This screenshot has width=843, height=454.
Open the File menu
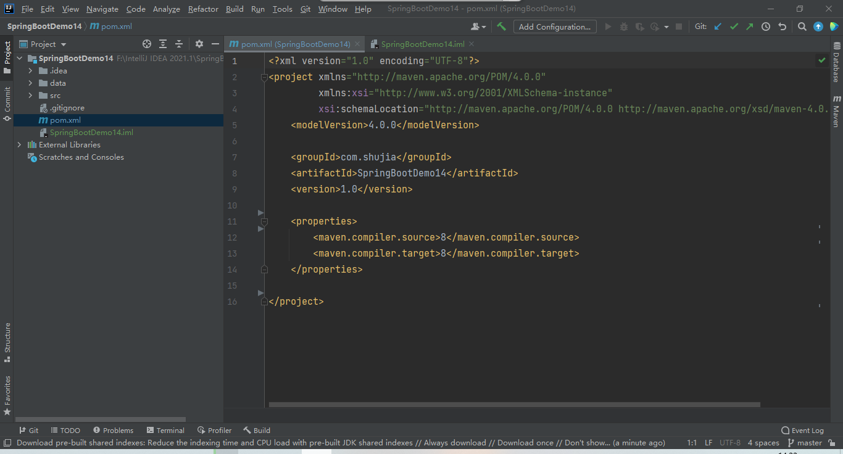tap(27, 9)
